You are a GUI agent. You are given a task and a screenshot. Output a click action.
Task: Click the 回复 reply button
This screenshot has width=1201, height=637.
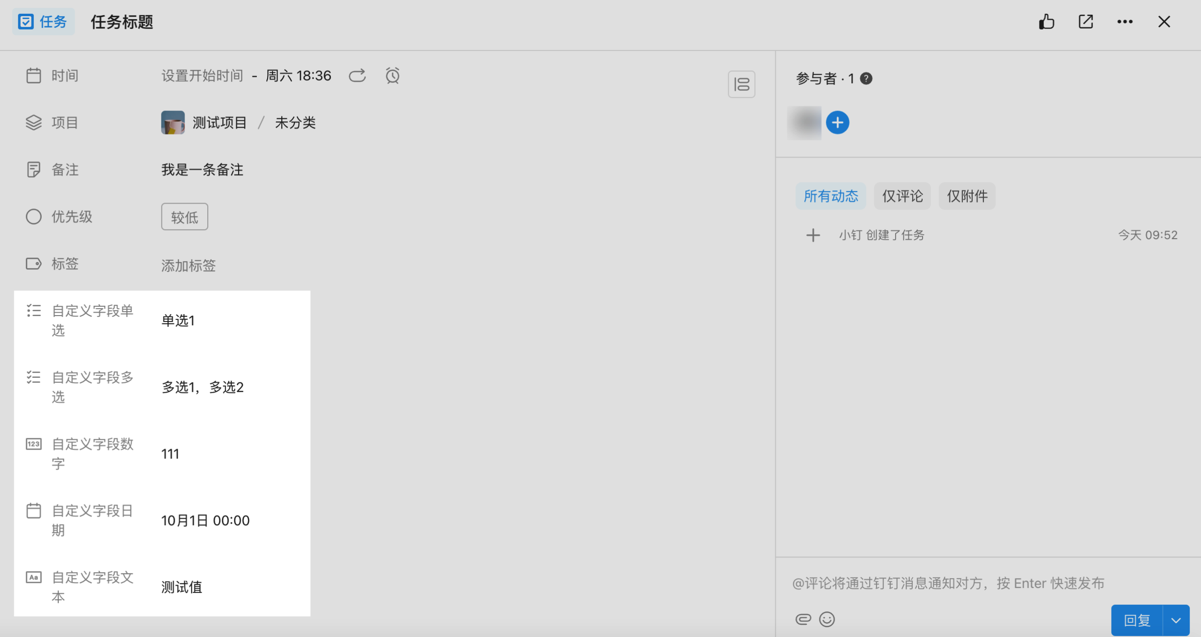[1137, 620]
